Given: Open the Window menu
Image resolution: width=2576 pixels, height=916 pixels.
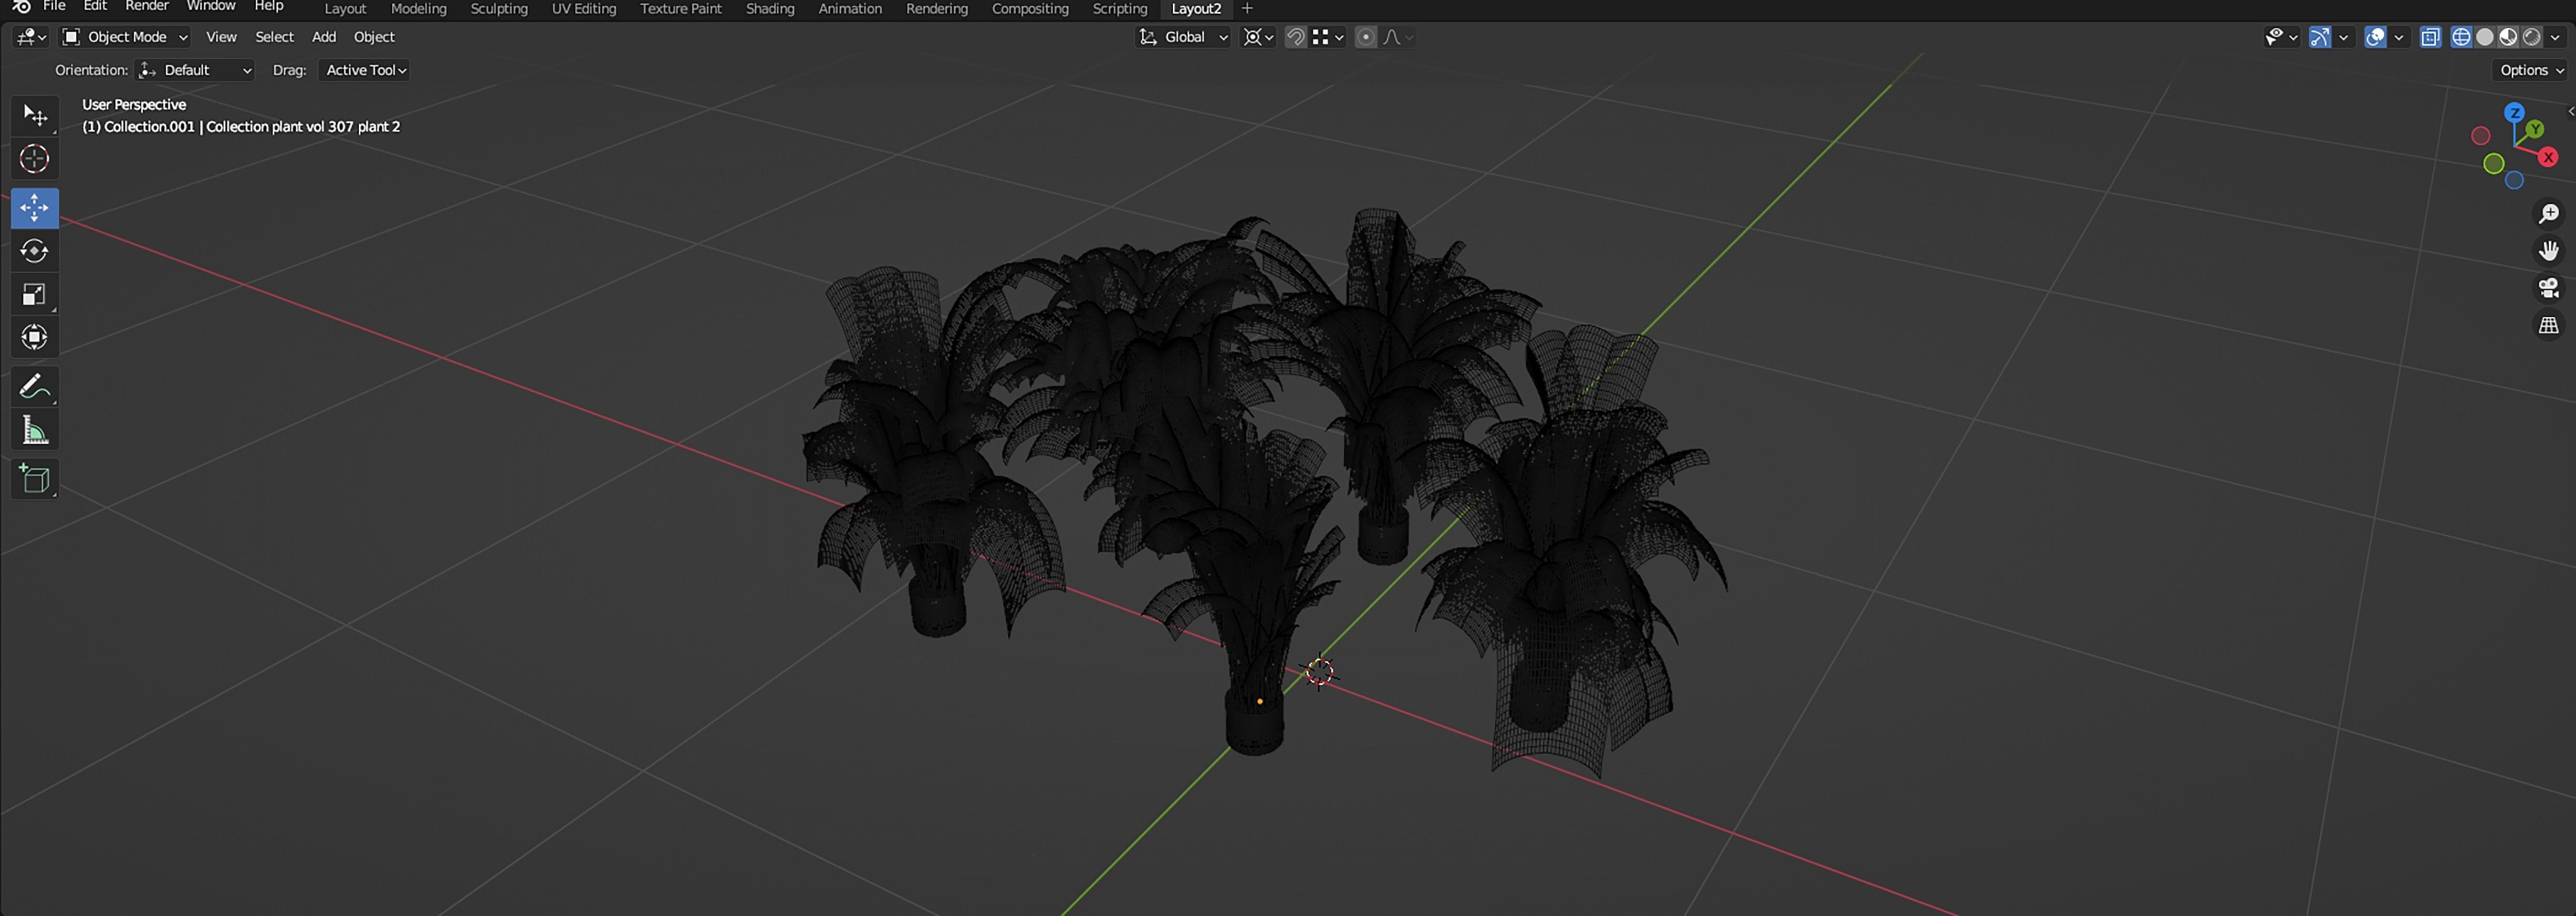Looking at the screenshot, I should point(210,6).
